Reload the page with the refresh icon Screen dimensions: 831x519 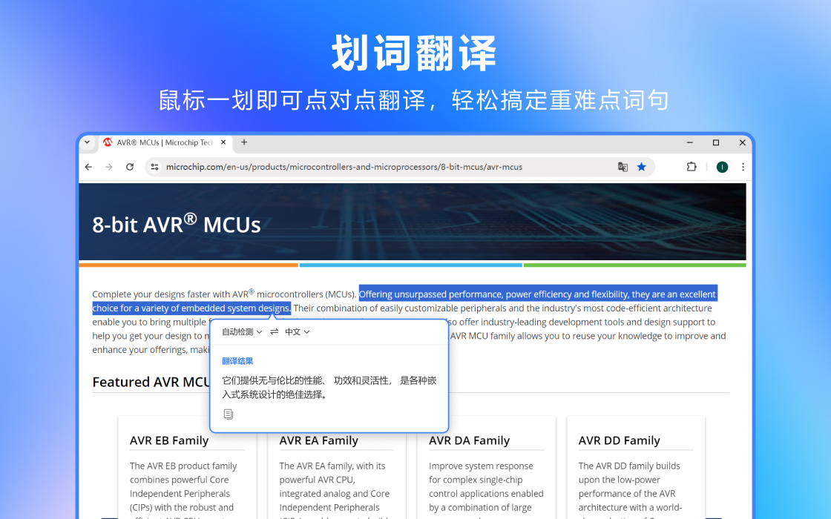[130, 167]
